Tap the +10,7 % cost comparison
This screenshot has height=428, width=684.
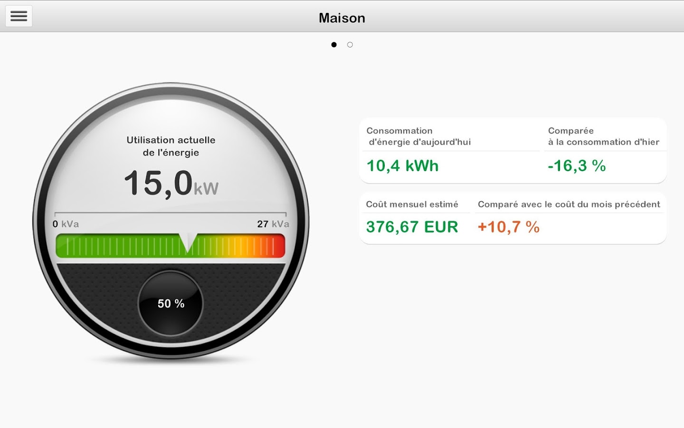pyautogui.click(x=508, y=227)
